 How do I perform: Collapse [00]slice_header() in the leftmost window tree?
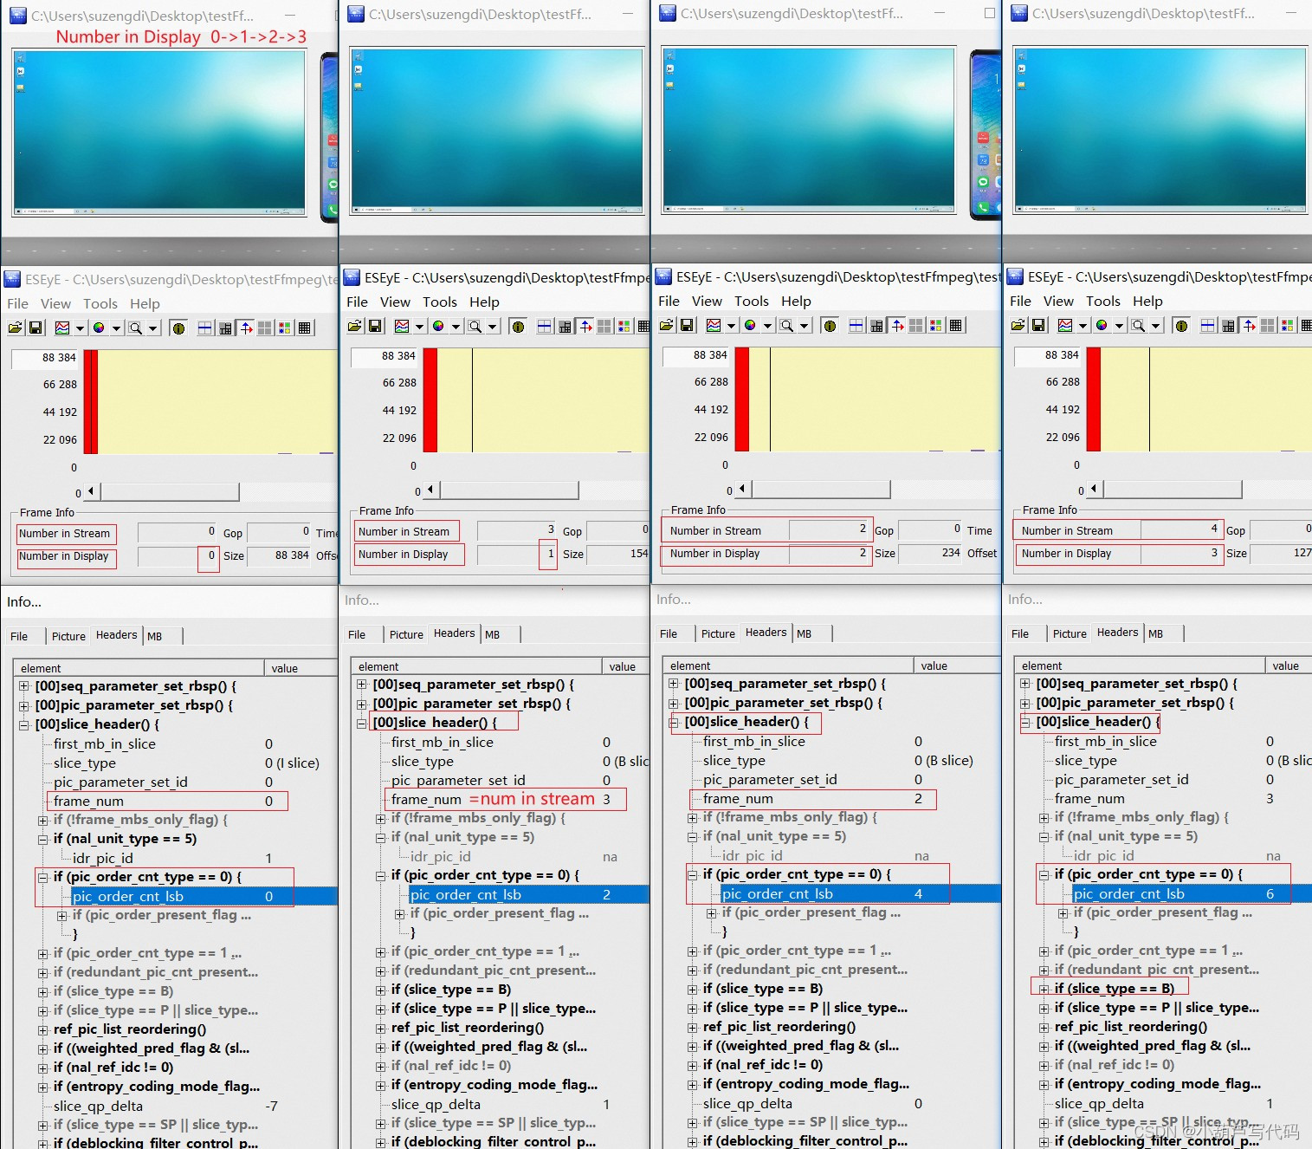pyautogui.click(x=24, y=724)
